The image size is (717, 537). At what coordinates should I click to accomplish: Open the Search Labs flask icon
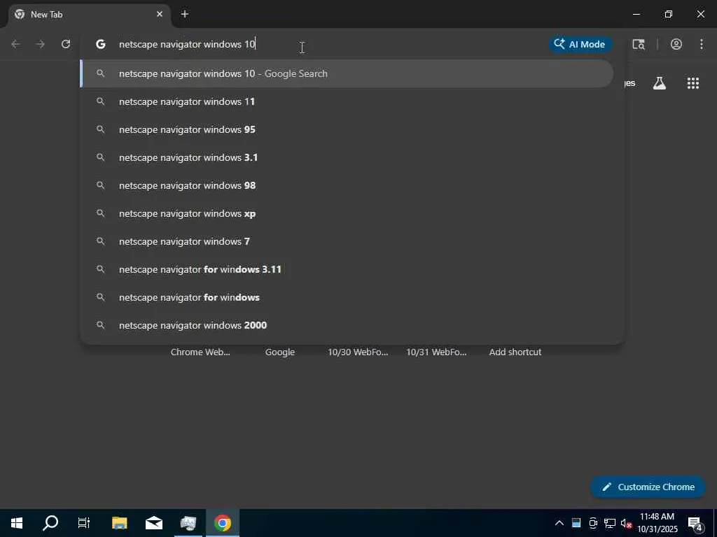(x=660, y=83)
